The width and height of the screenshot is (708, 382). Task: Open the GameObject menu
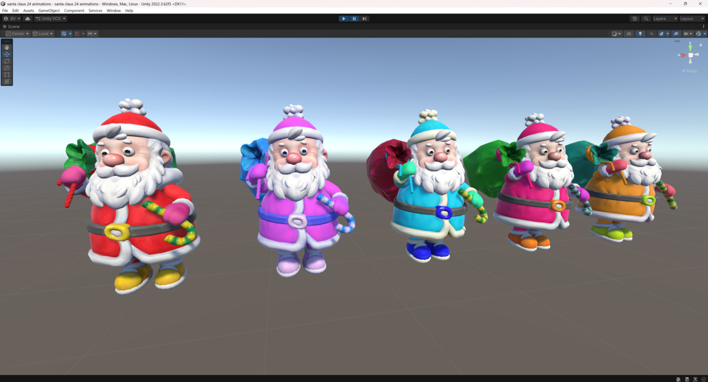coord(49,11)
